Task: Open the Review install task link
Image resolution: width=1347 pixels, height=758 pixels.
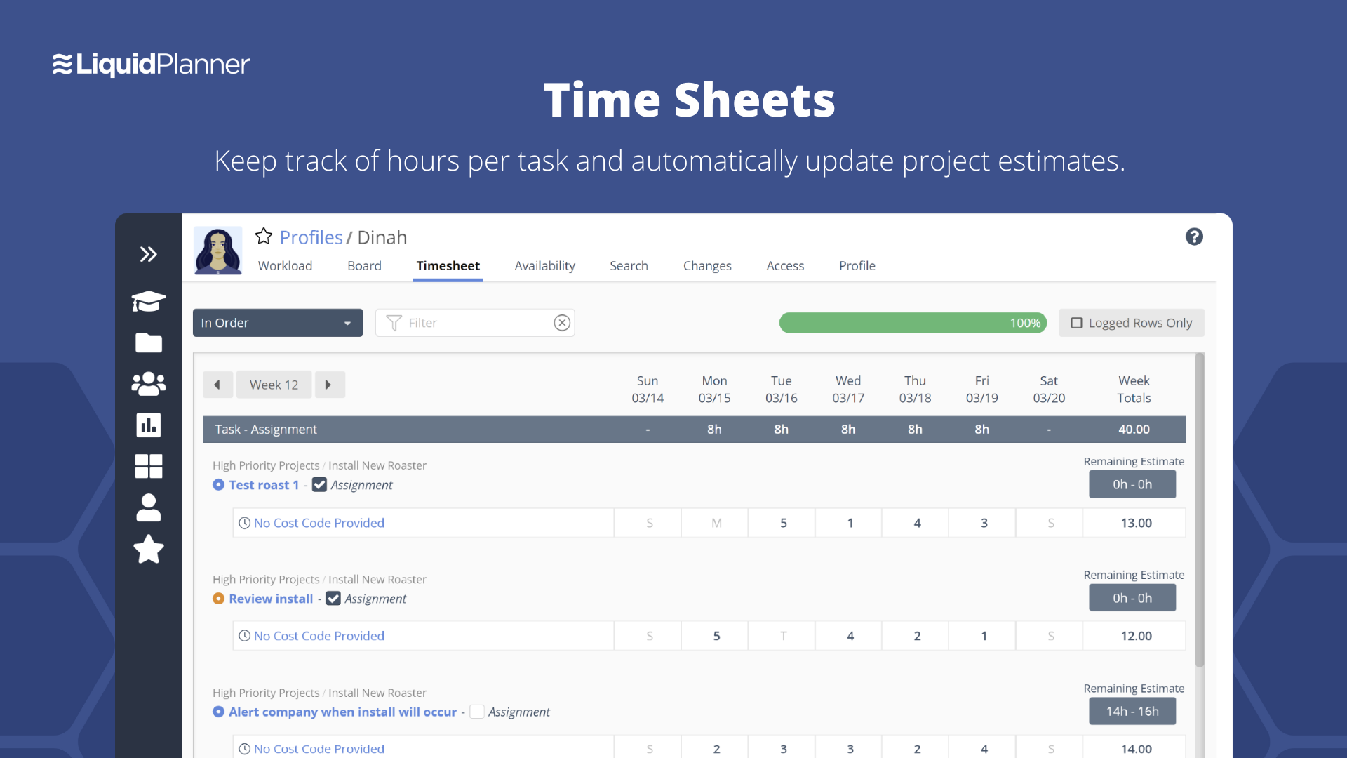Action: pos(270,598)
